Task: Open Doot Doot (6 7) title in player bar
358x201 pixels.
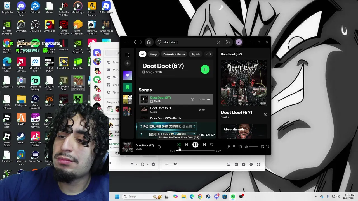Action: click(x=145, y=145)
